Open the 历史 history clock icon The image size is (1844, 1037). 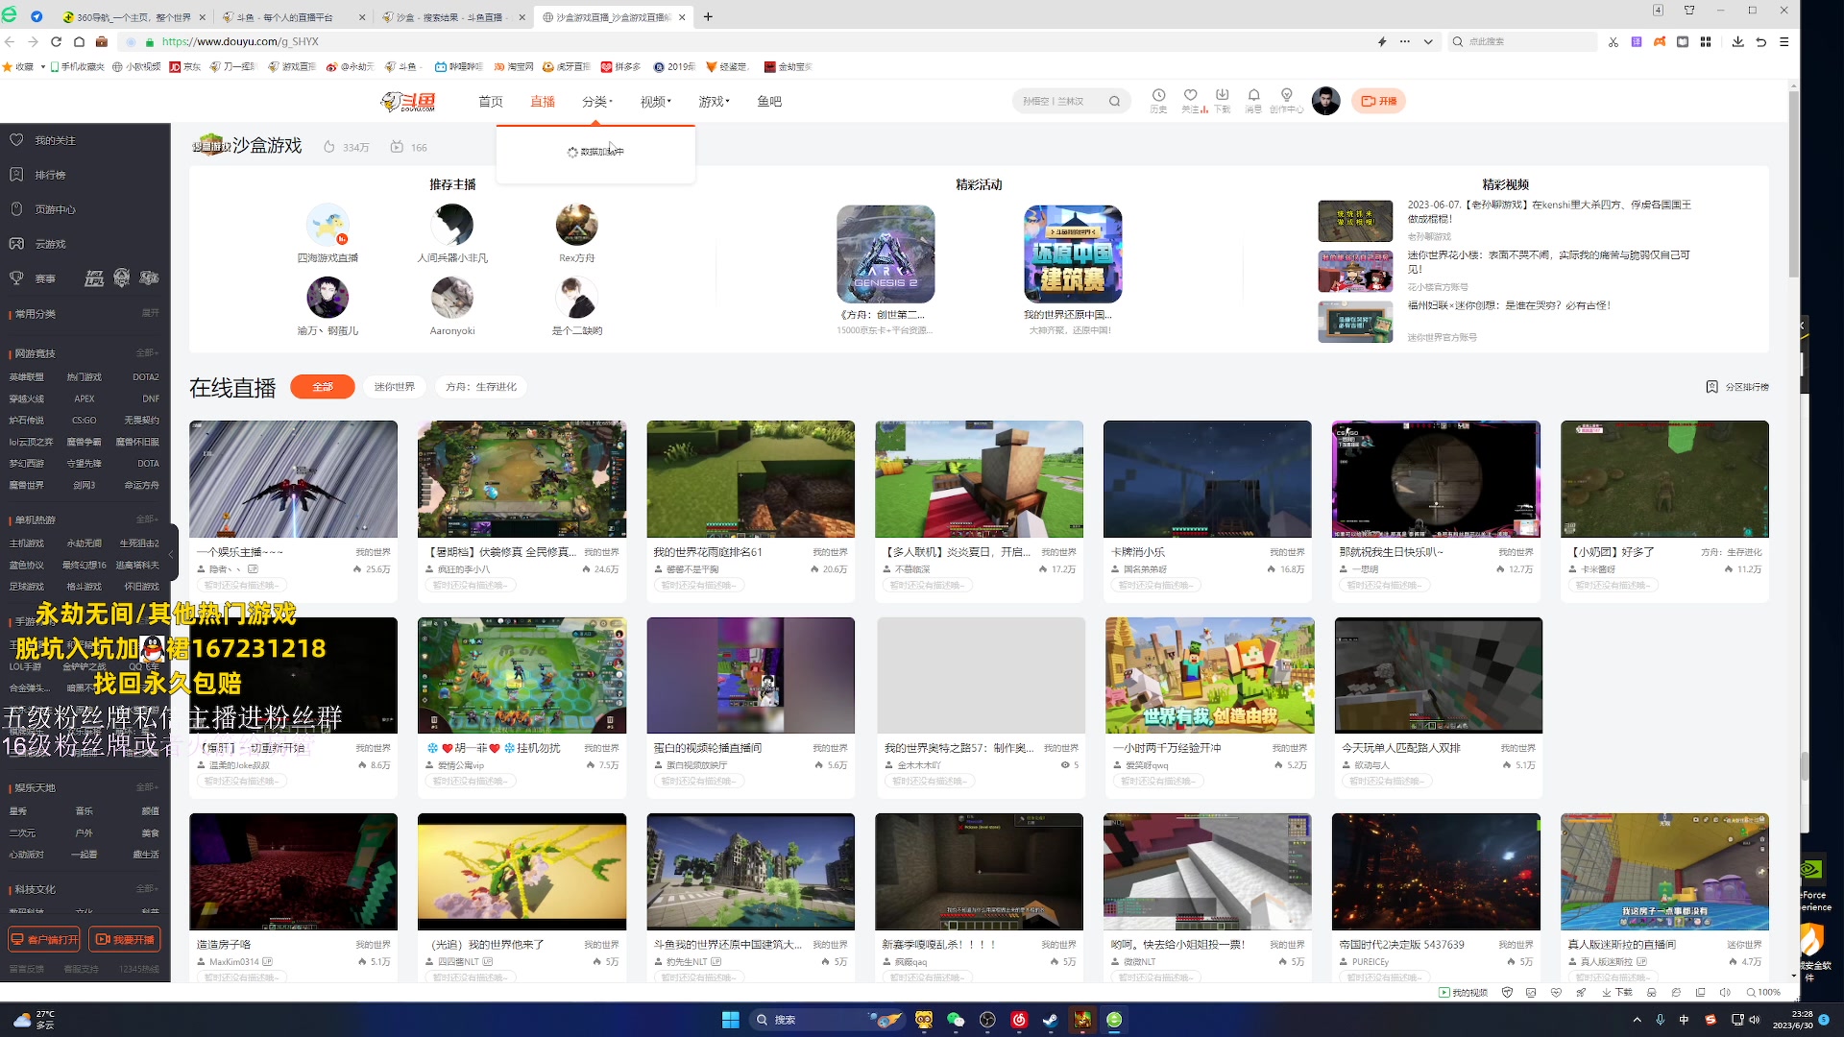(1158, 96)
